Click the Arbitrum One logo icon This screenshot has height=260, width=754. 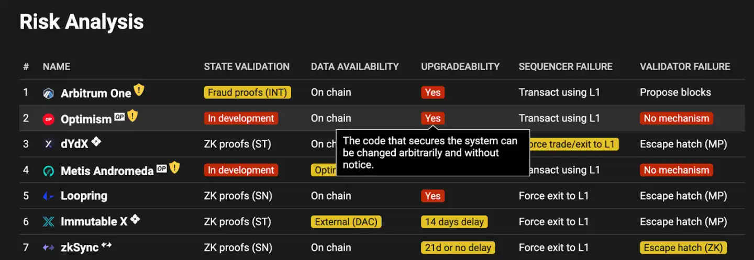pos(48,93)
